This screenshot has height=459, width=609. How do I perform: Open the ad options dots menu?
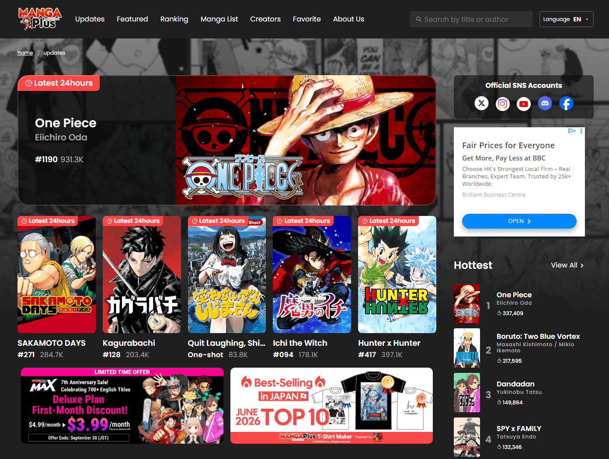[x=581, y=131]
